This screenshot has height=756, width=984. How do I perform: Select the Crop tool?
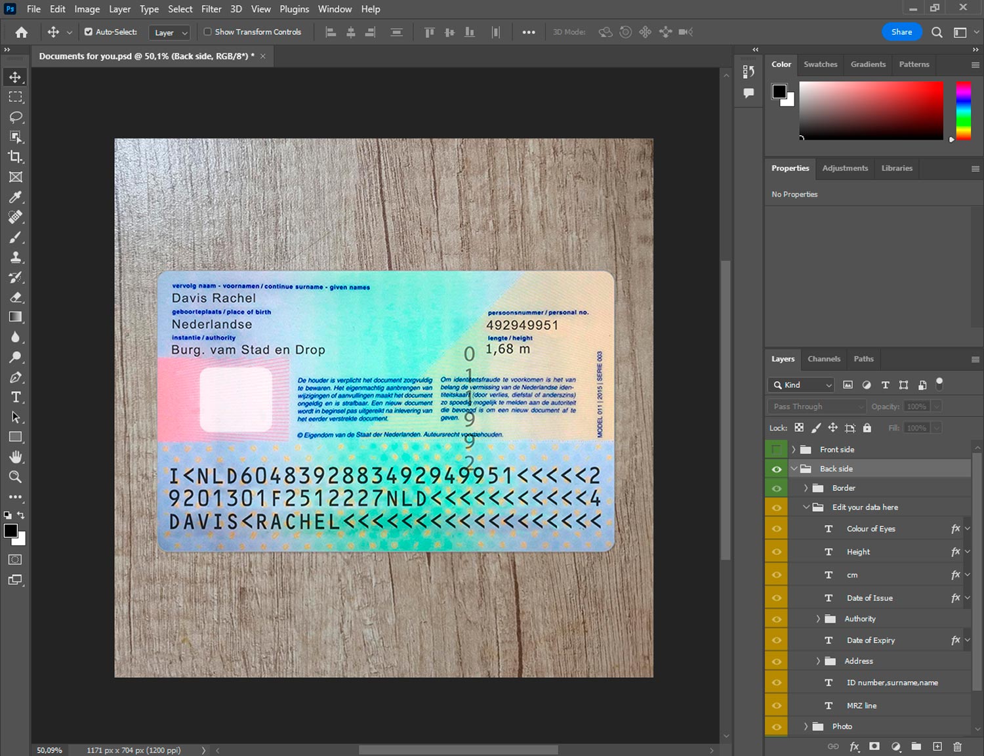point(16,157)
